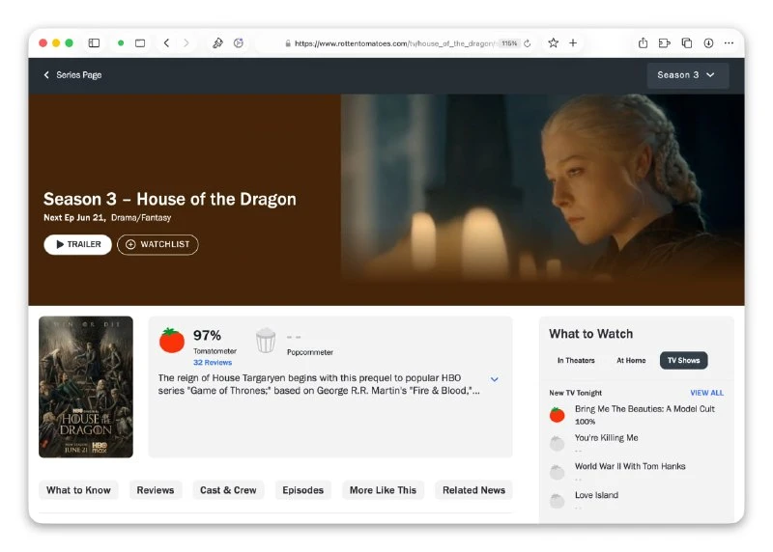This screenshot has width=773, height=552.
Task: Toggle the browser sidebar icon
Action: tap(94, 42)
